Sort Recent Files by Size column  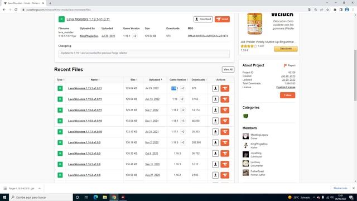click(x=134, y=80)
